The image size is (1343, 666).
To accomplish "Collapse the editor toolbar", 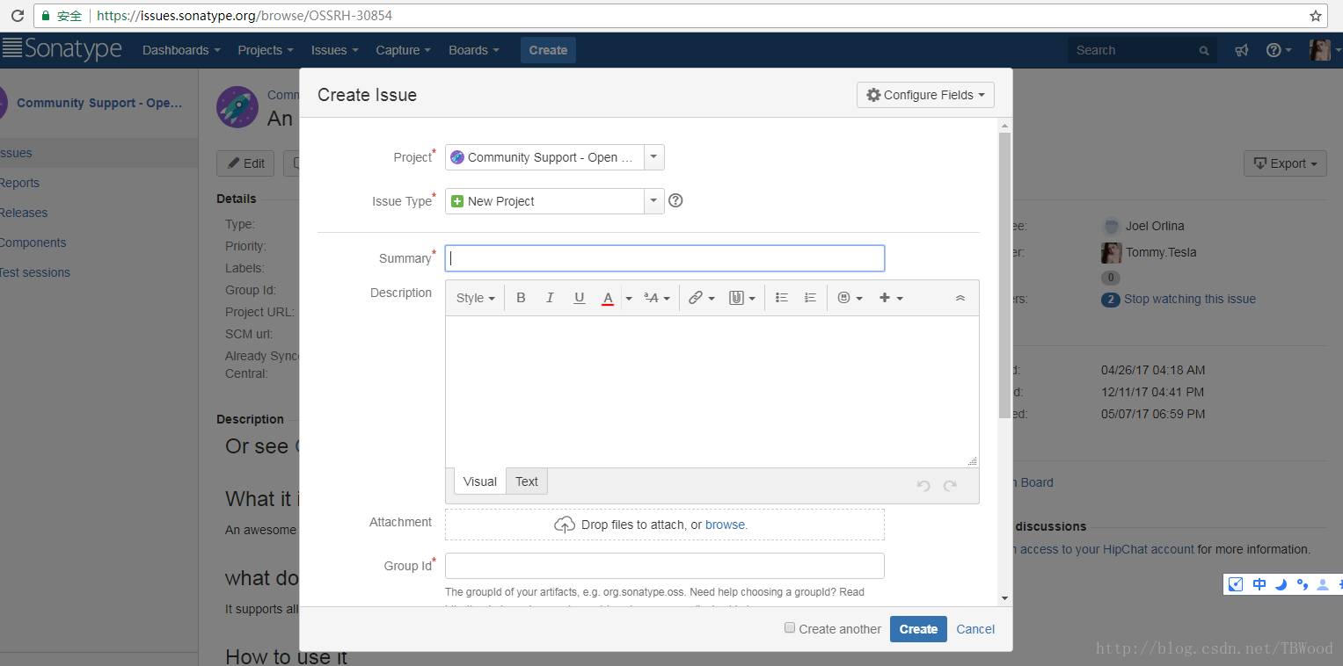I will click(960, 298).
